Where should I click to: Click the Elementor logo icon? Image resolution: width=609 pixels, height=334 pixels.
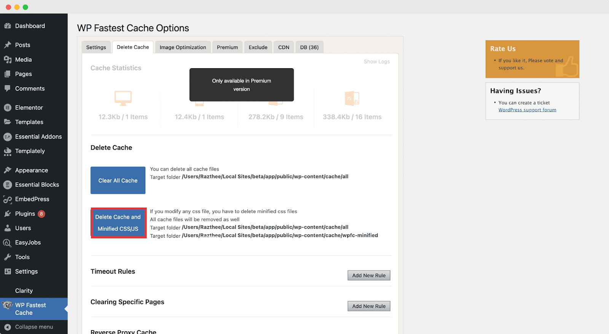(8, 108)
